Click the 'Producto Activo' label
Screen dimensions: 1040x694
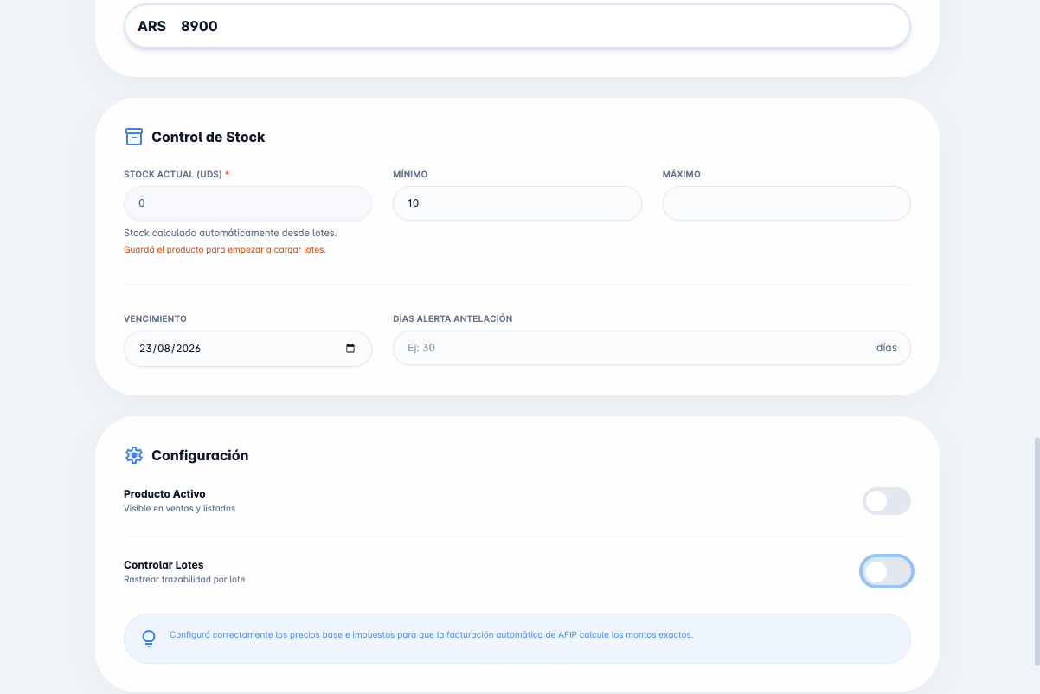pos(164,494)
